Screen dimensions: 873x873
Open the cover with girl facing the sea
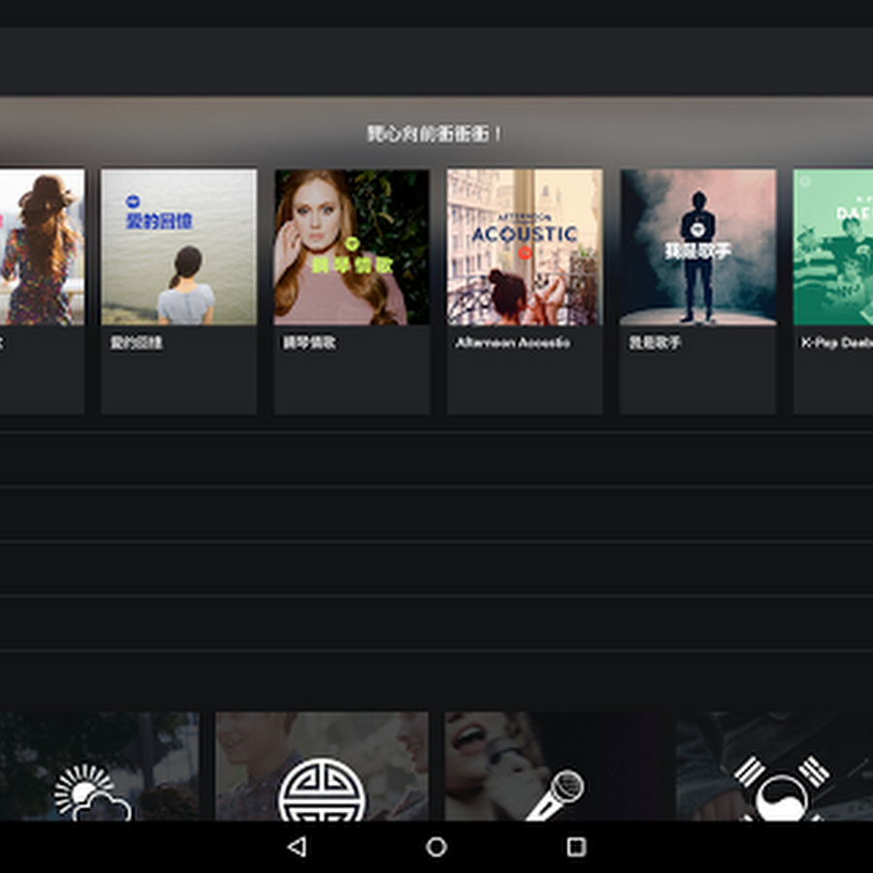click(178, 247)
